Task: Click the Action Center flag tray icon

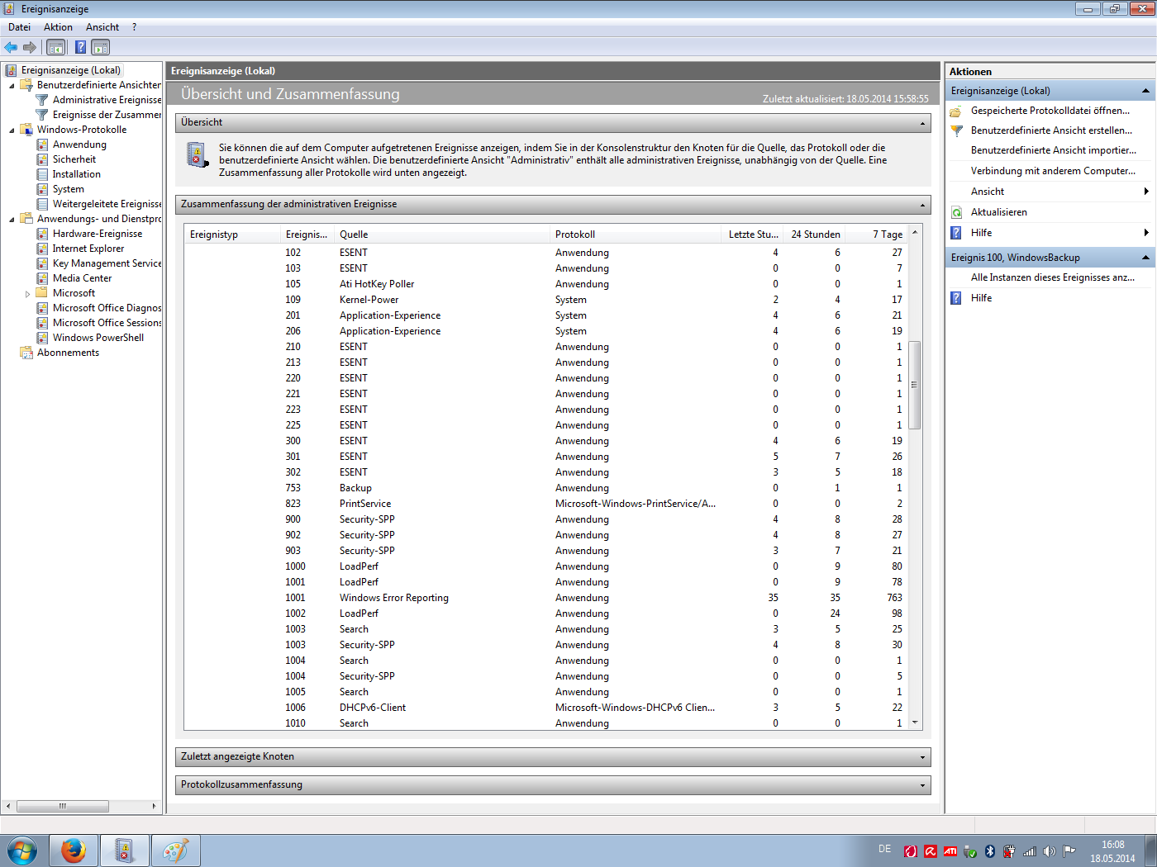Action: click(1069, 850)
